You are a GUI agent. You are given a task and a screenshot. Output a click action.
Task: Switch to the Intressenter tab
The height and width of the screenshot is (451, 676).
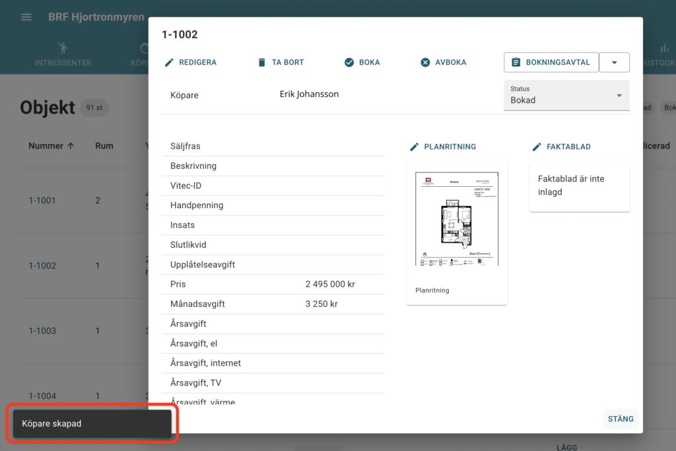[63, 55]
